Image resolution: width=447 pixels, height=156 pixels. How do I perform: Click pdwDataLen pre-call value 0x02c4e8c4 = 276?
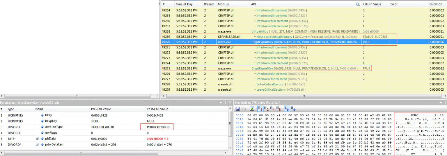pyautogui.click(x=104, y=144)
